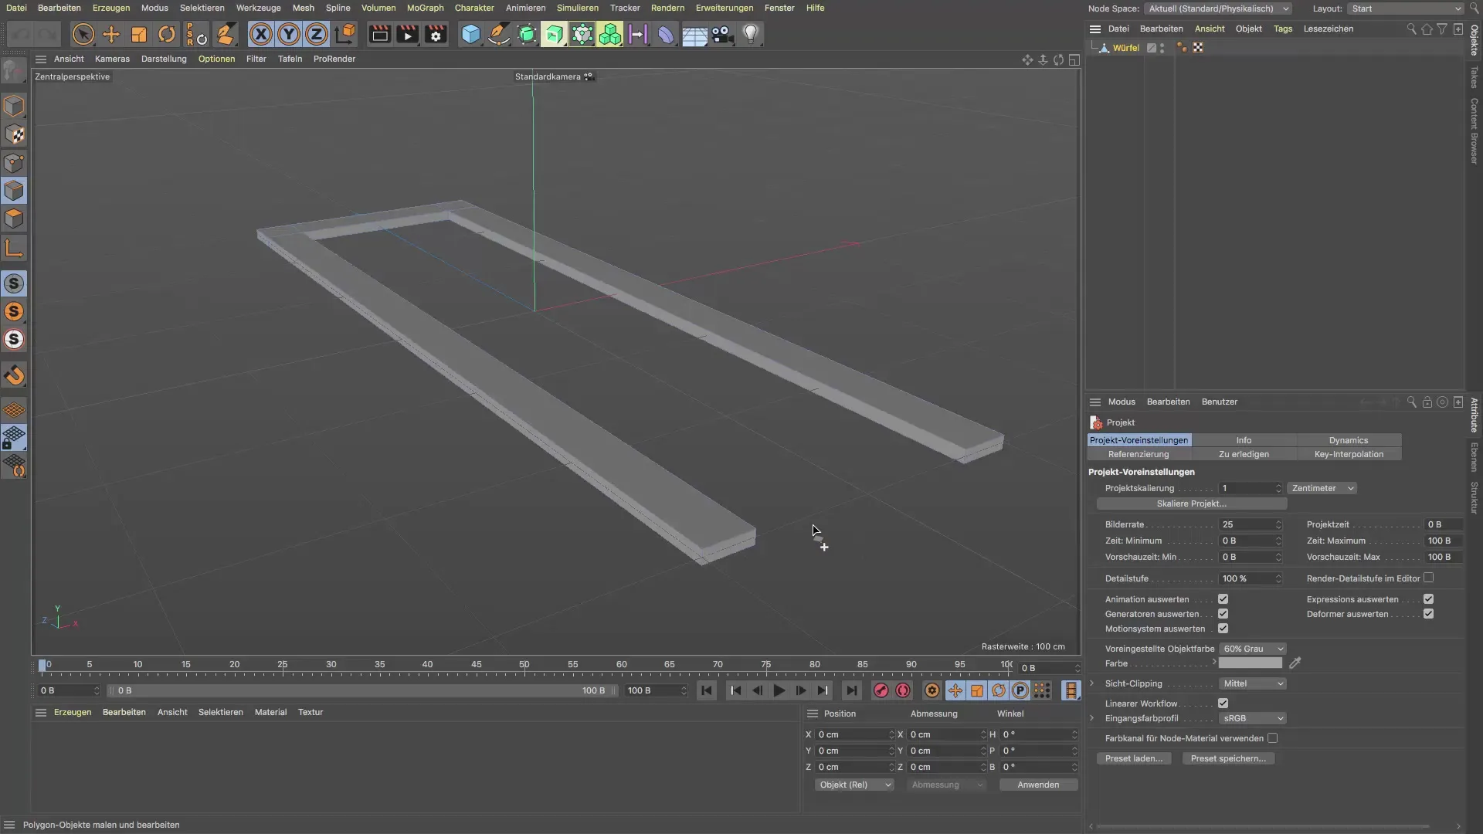Open the Layout Start dropdown
This screenshot has width=1483, height=834.
(x=1406, y=8)
